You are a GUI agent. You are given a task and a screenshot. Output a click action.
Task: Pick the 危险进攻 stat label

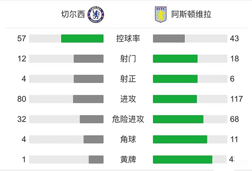tap(128, 119)
